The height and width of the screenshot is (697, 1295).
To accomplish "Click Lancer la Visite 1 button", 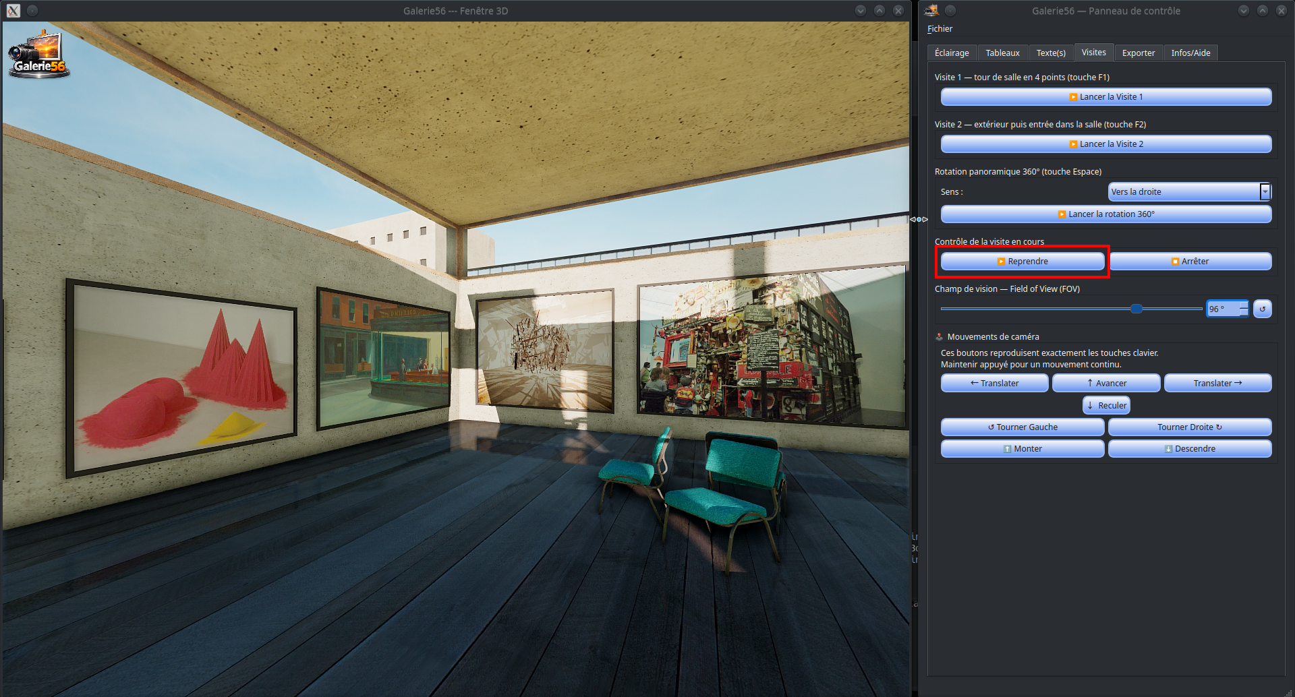I will 1106,97.
